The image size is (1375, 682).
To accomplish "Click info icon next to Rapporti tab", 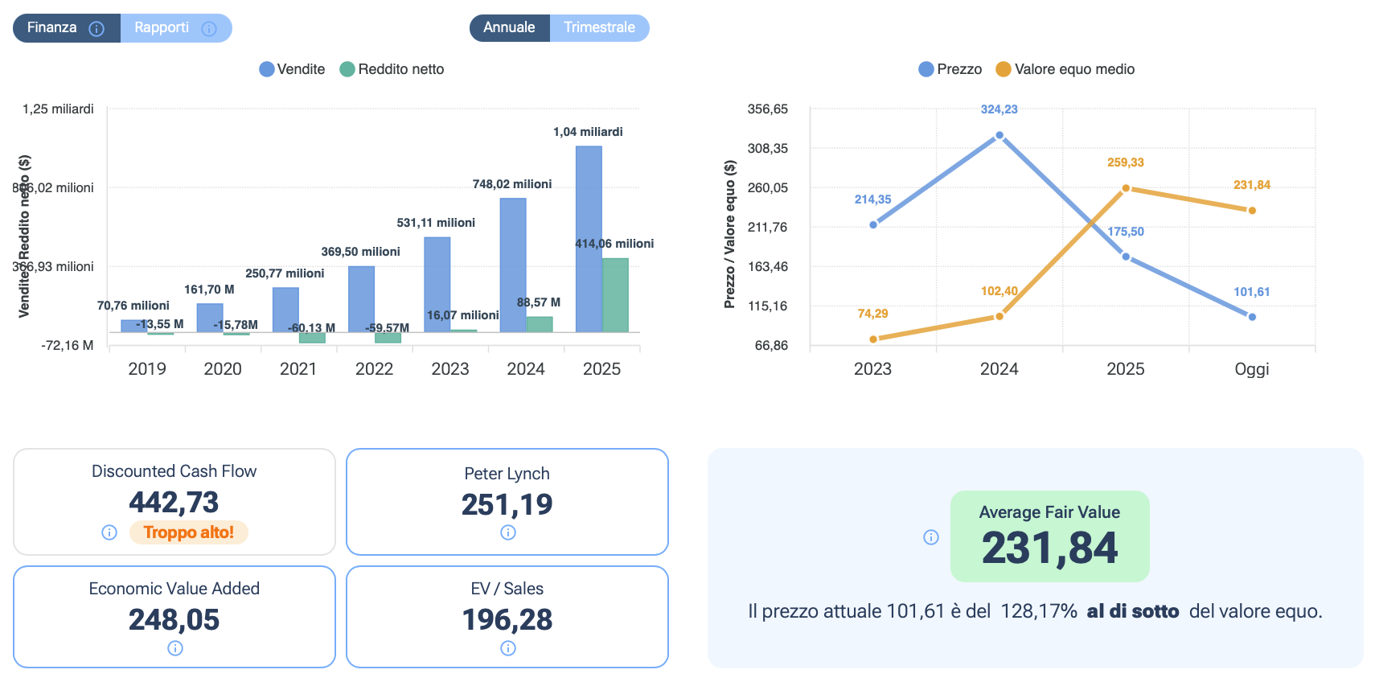I will point(209,29).
